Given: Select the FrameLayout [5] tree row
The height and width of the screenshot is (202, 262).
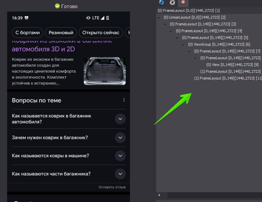Looking at the screenshot, I should (x=215, y=38).
